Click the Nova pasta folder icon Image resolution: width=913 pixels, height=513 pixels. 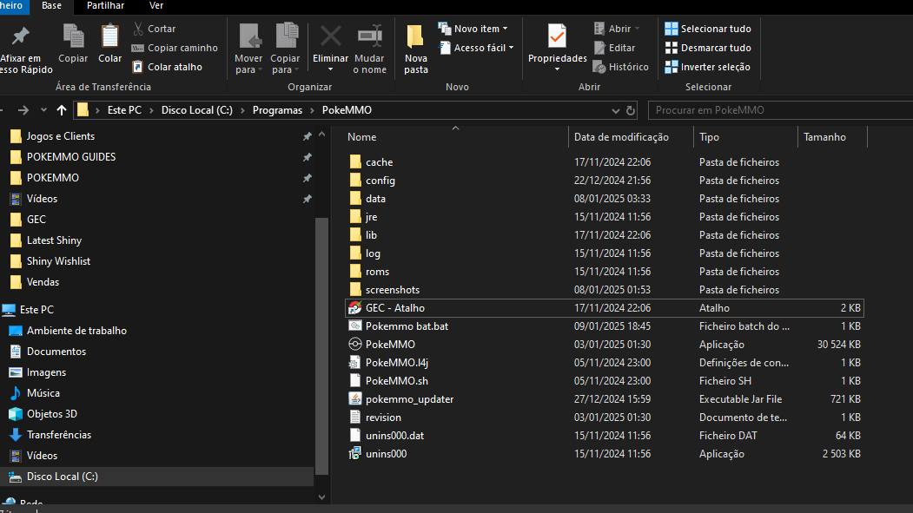coord(415,36)
